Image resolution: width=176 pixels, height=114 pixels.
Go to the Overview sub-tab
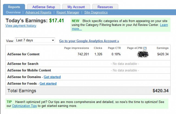coord(13,12)
